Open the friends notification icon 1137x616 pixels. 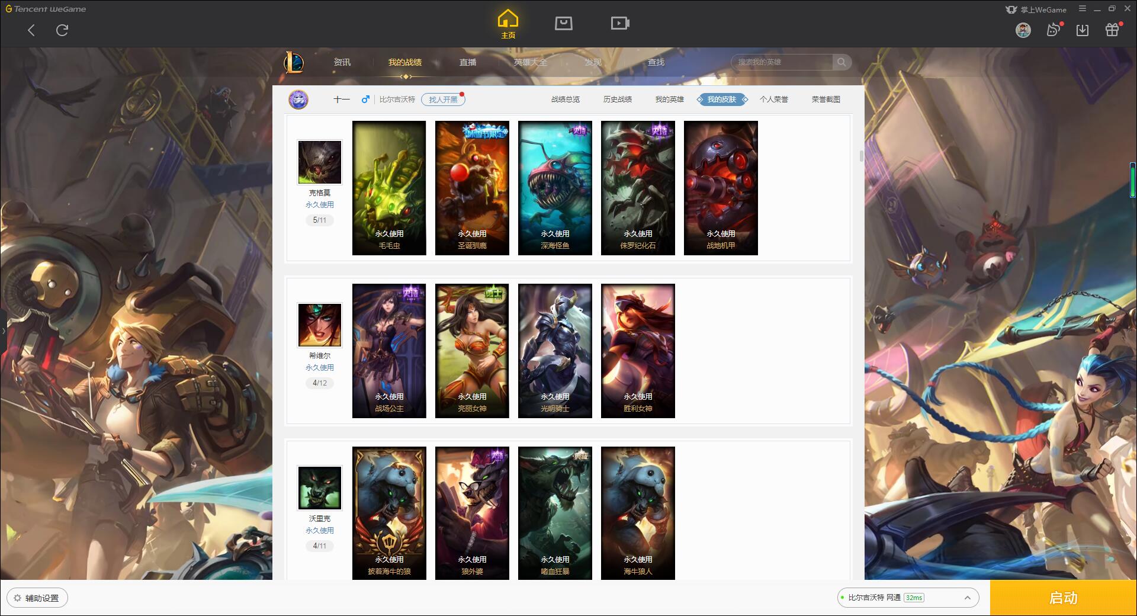[x=1054, y=30]
